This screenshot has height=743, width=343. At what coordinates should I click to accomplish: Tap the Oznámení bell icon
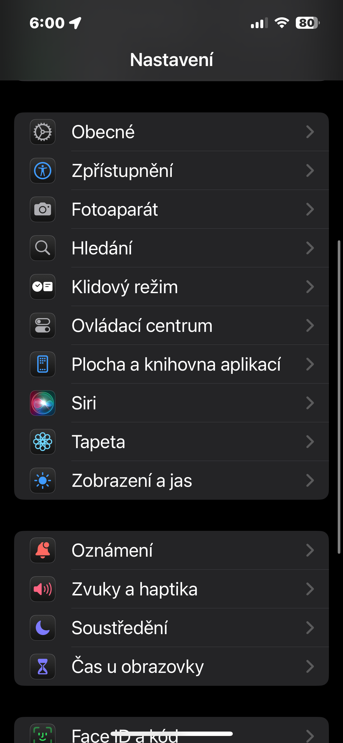43,551
